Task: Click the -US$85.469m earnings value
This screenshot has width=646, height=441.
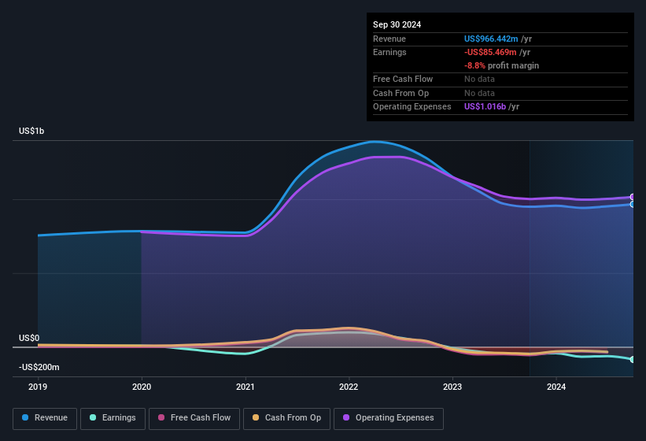Action: pos(490,52)
